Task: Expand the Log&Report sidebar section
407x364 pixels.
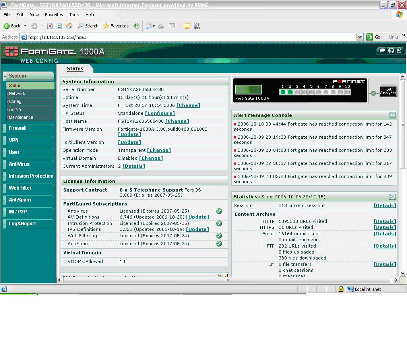Action: coord(22,224)
